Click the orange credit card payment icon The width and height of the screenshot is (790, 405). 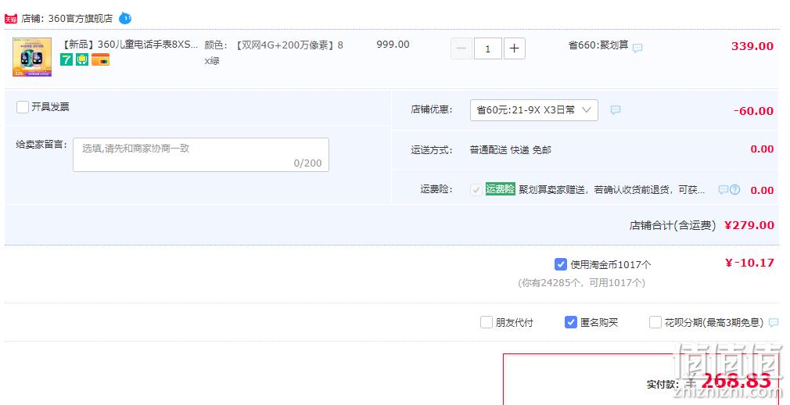point(100,60)
